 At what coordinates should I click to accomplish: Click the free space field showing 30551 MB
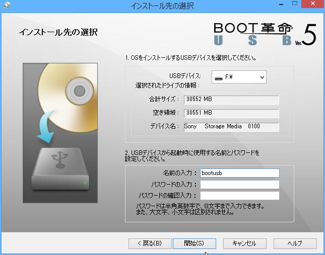pos(231,113)
